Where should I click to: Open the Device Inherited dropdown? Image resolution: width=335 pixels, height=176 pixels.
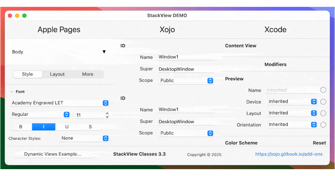pyautogui.click(x=292, y=101)
